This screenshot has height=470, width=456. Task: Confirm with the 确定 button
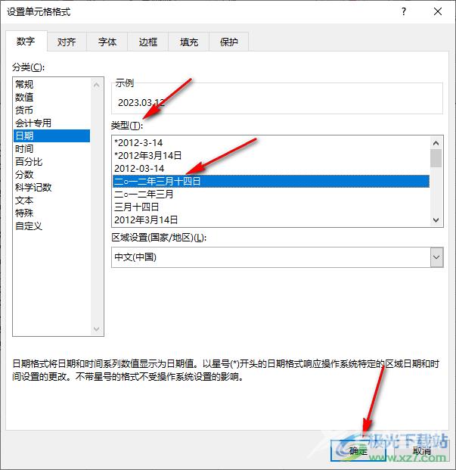point(358,450)
